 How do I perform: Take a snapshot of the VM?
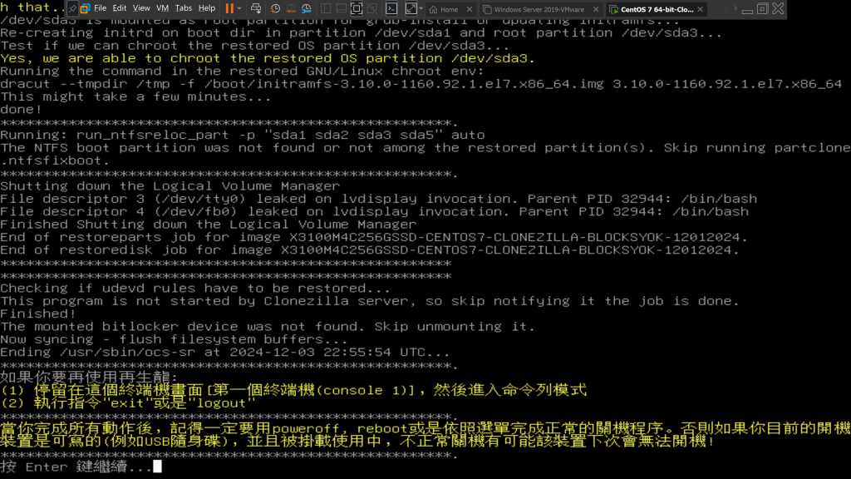tap(273, 8)
